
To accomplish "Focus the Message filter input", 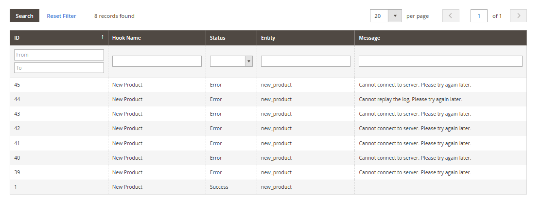I will point(440,61).
